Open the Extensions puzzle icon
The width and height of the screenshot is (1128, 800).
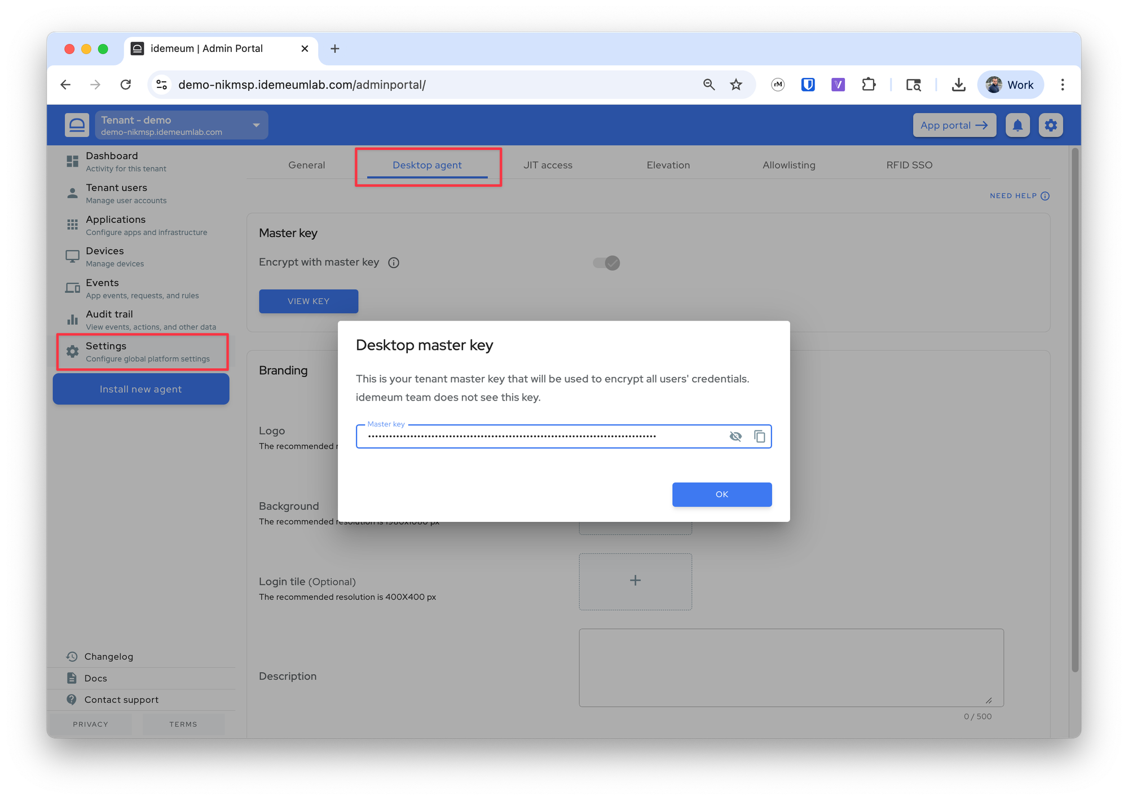coord(869,85)
